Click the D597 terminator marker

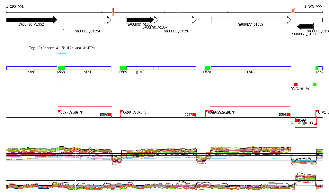194,115
